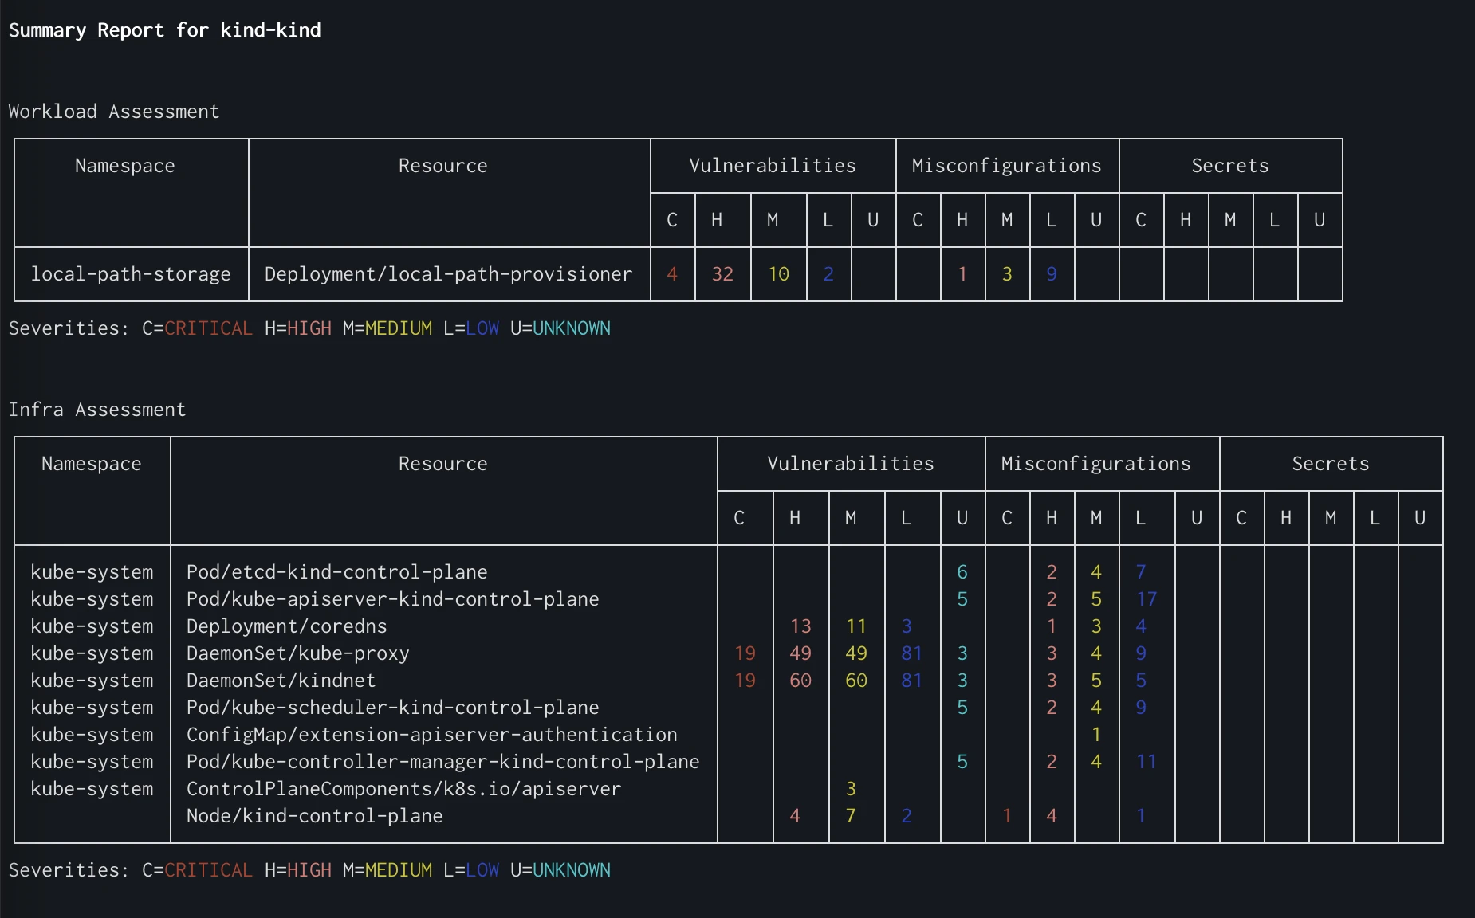
Task: Click 'Deployment/local-path-provisioner' resource cell
Action: coord(448,274)
